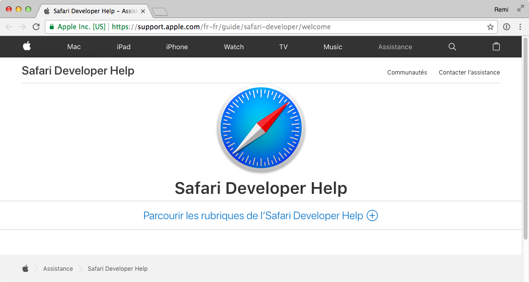Click the Apple Inc. [US] certificate label
The width and height of the screenshot is (529, 282).
point(81,27)
